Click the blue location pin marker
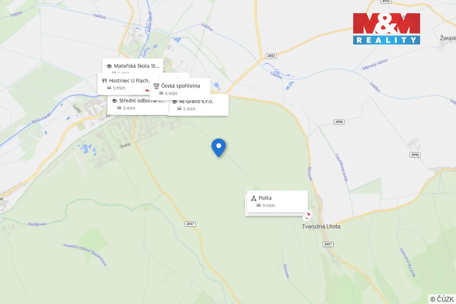The image size is (456, 304). (x=218, y=148)
